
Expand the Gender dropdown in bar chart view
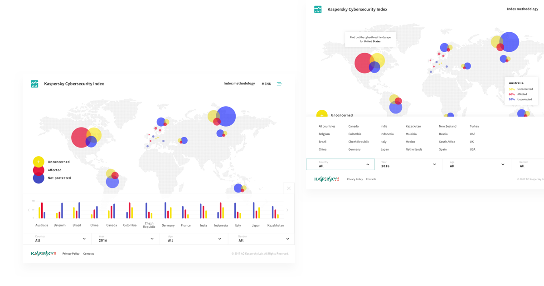pyautogui.click(x=261, y=239)
